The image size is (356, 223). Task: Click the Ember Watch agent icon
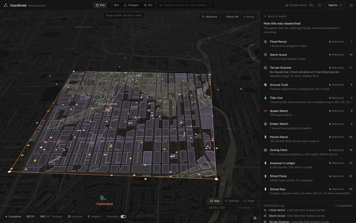pos(265,124)
